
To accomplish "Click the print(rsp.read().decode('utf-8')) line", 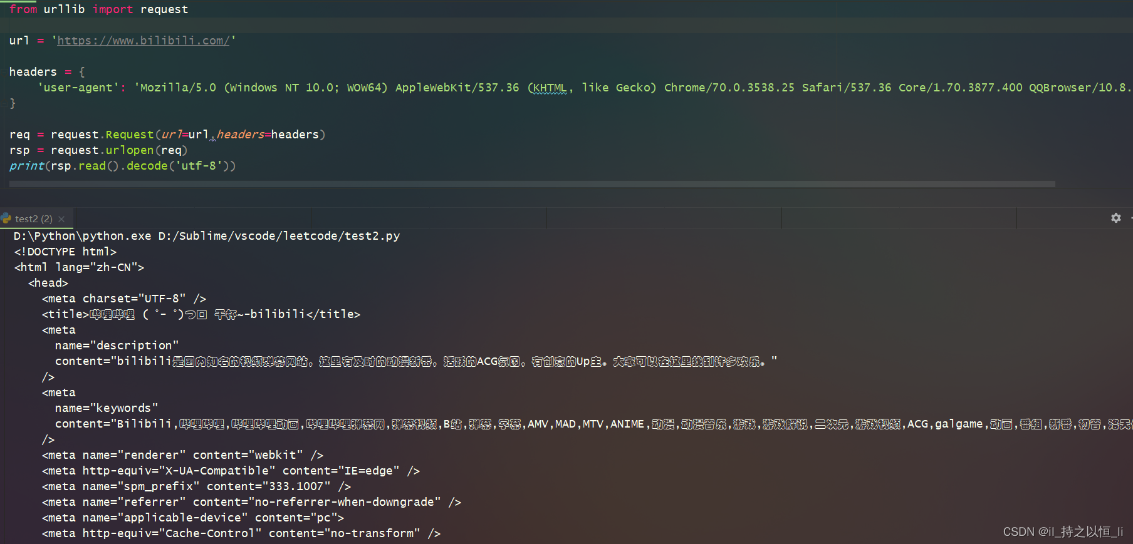I will click(123, 166).
